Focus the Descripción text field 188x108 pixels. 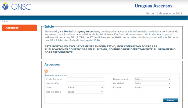[x=86, y=83]
